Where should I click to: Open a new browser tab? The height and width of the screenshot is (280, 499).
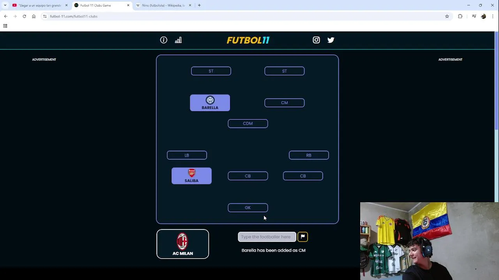(199, 5)
